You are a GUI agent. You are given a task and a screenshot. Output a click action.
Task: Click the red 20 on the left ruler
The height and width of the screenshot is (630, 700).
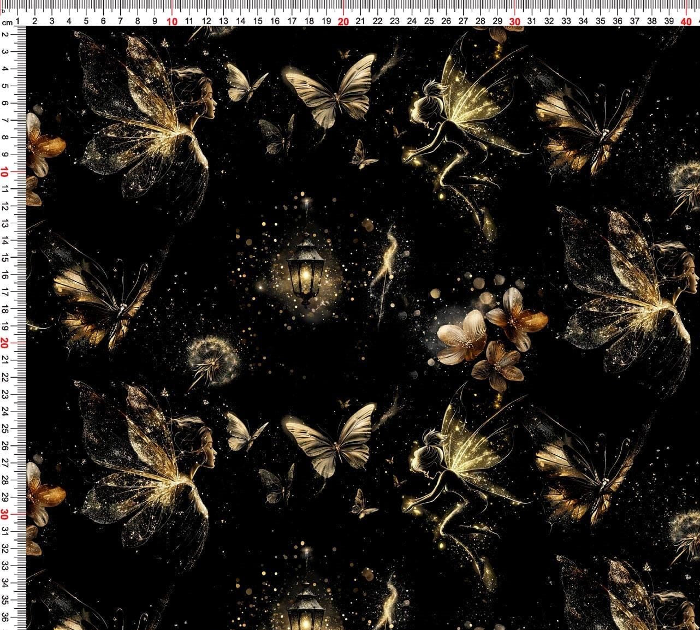(4, 343)
